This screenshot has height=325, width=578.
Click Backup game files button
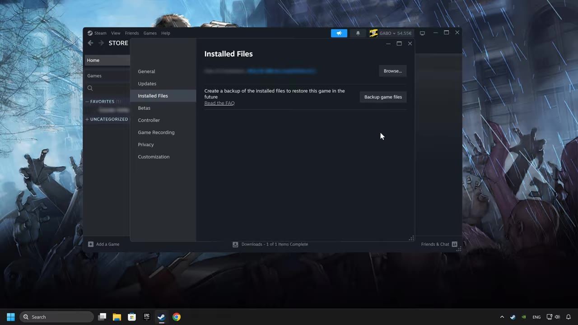(x=383, y=97)
